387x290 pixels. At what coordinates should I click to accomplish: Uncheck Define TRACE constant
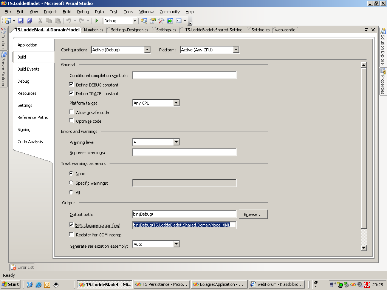(x=71, y=93)
